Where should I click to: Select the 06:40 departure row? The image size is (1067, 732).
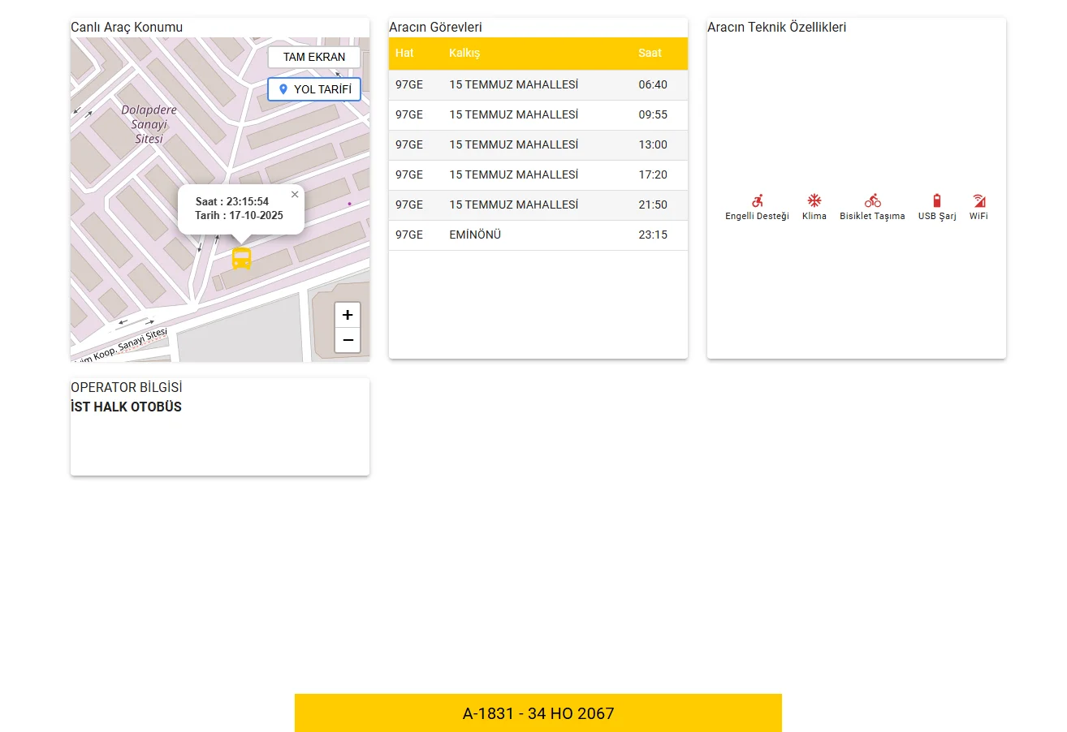tap(538, 85)
